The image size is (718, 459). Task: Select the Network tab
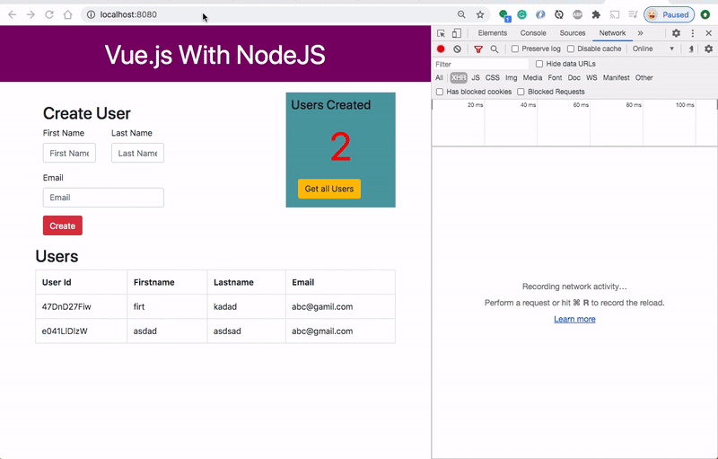click(612, 33)
